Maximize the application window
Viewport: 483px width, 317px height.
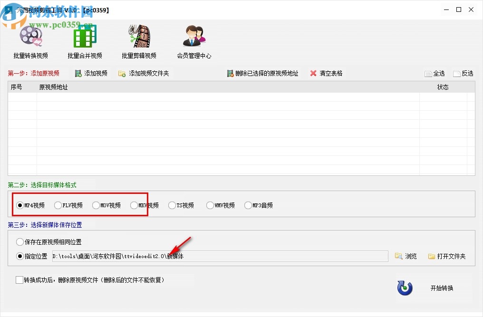click(459, 10)
